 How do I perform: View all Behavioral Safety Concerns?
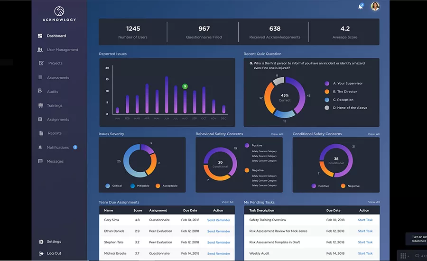277,134
